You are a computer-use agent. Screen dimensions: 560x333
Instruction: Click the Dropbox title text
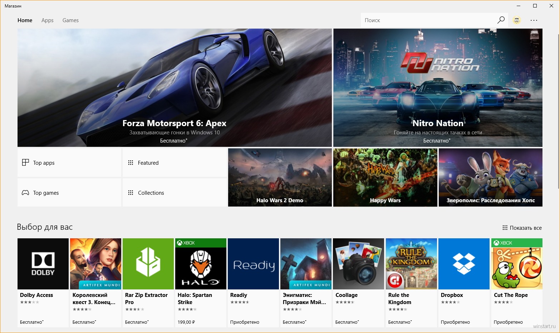(x=452, y=295)
